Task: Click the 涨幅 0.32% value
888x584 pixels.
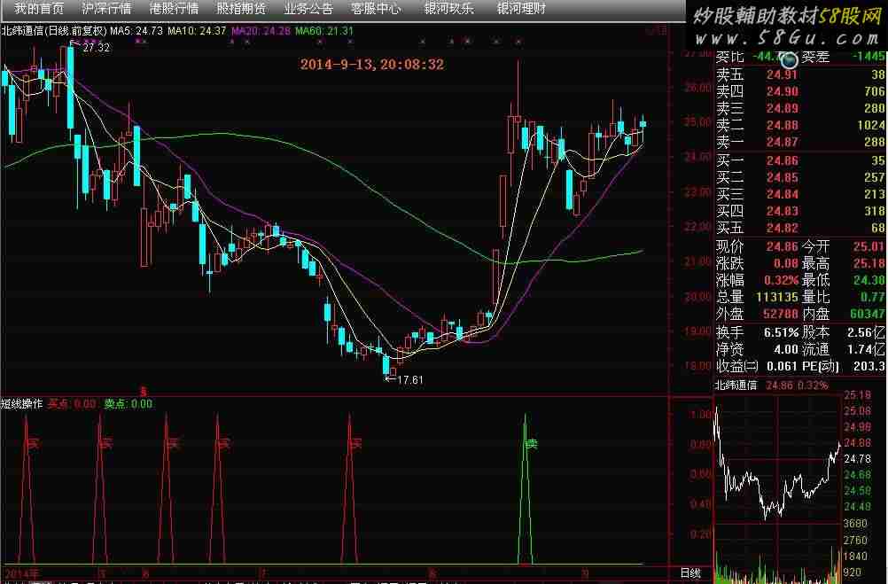Action: 781,280
